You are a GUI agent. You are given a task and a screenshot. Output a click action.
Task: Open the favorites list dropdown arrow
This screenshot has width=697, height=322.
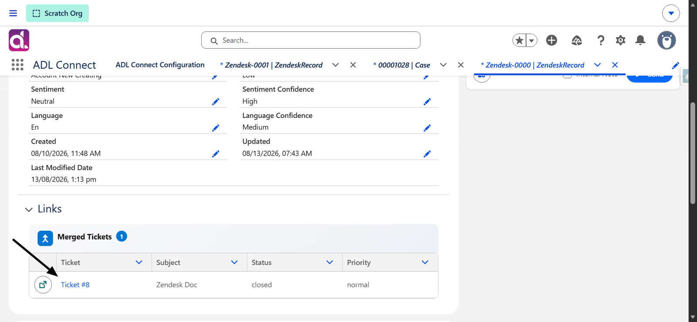tap(531, 40)
